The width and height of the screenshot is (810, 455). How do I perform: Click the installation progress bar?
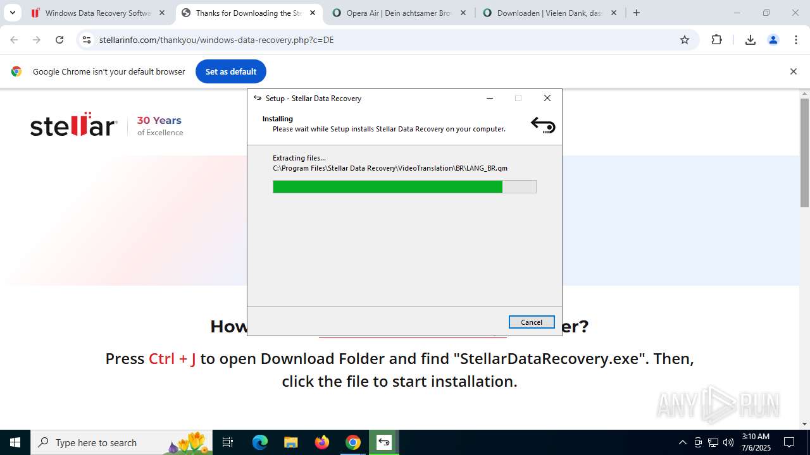tap(404, 186)
